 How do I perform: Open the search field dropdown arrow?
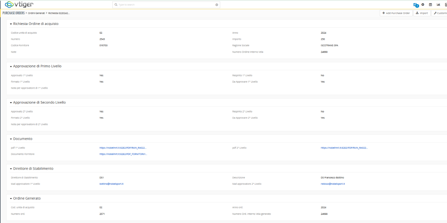click(216, 5)
